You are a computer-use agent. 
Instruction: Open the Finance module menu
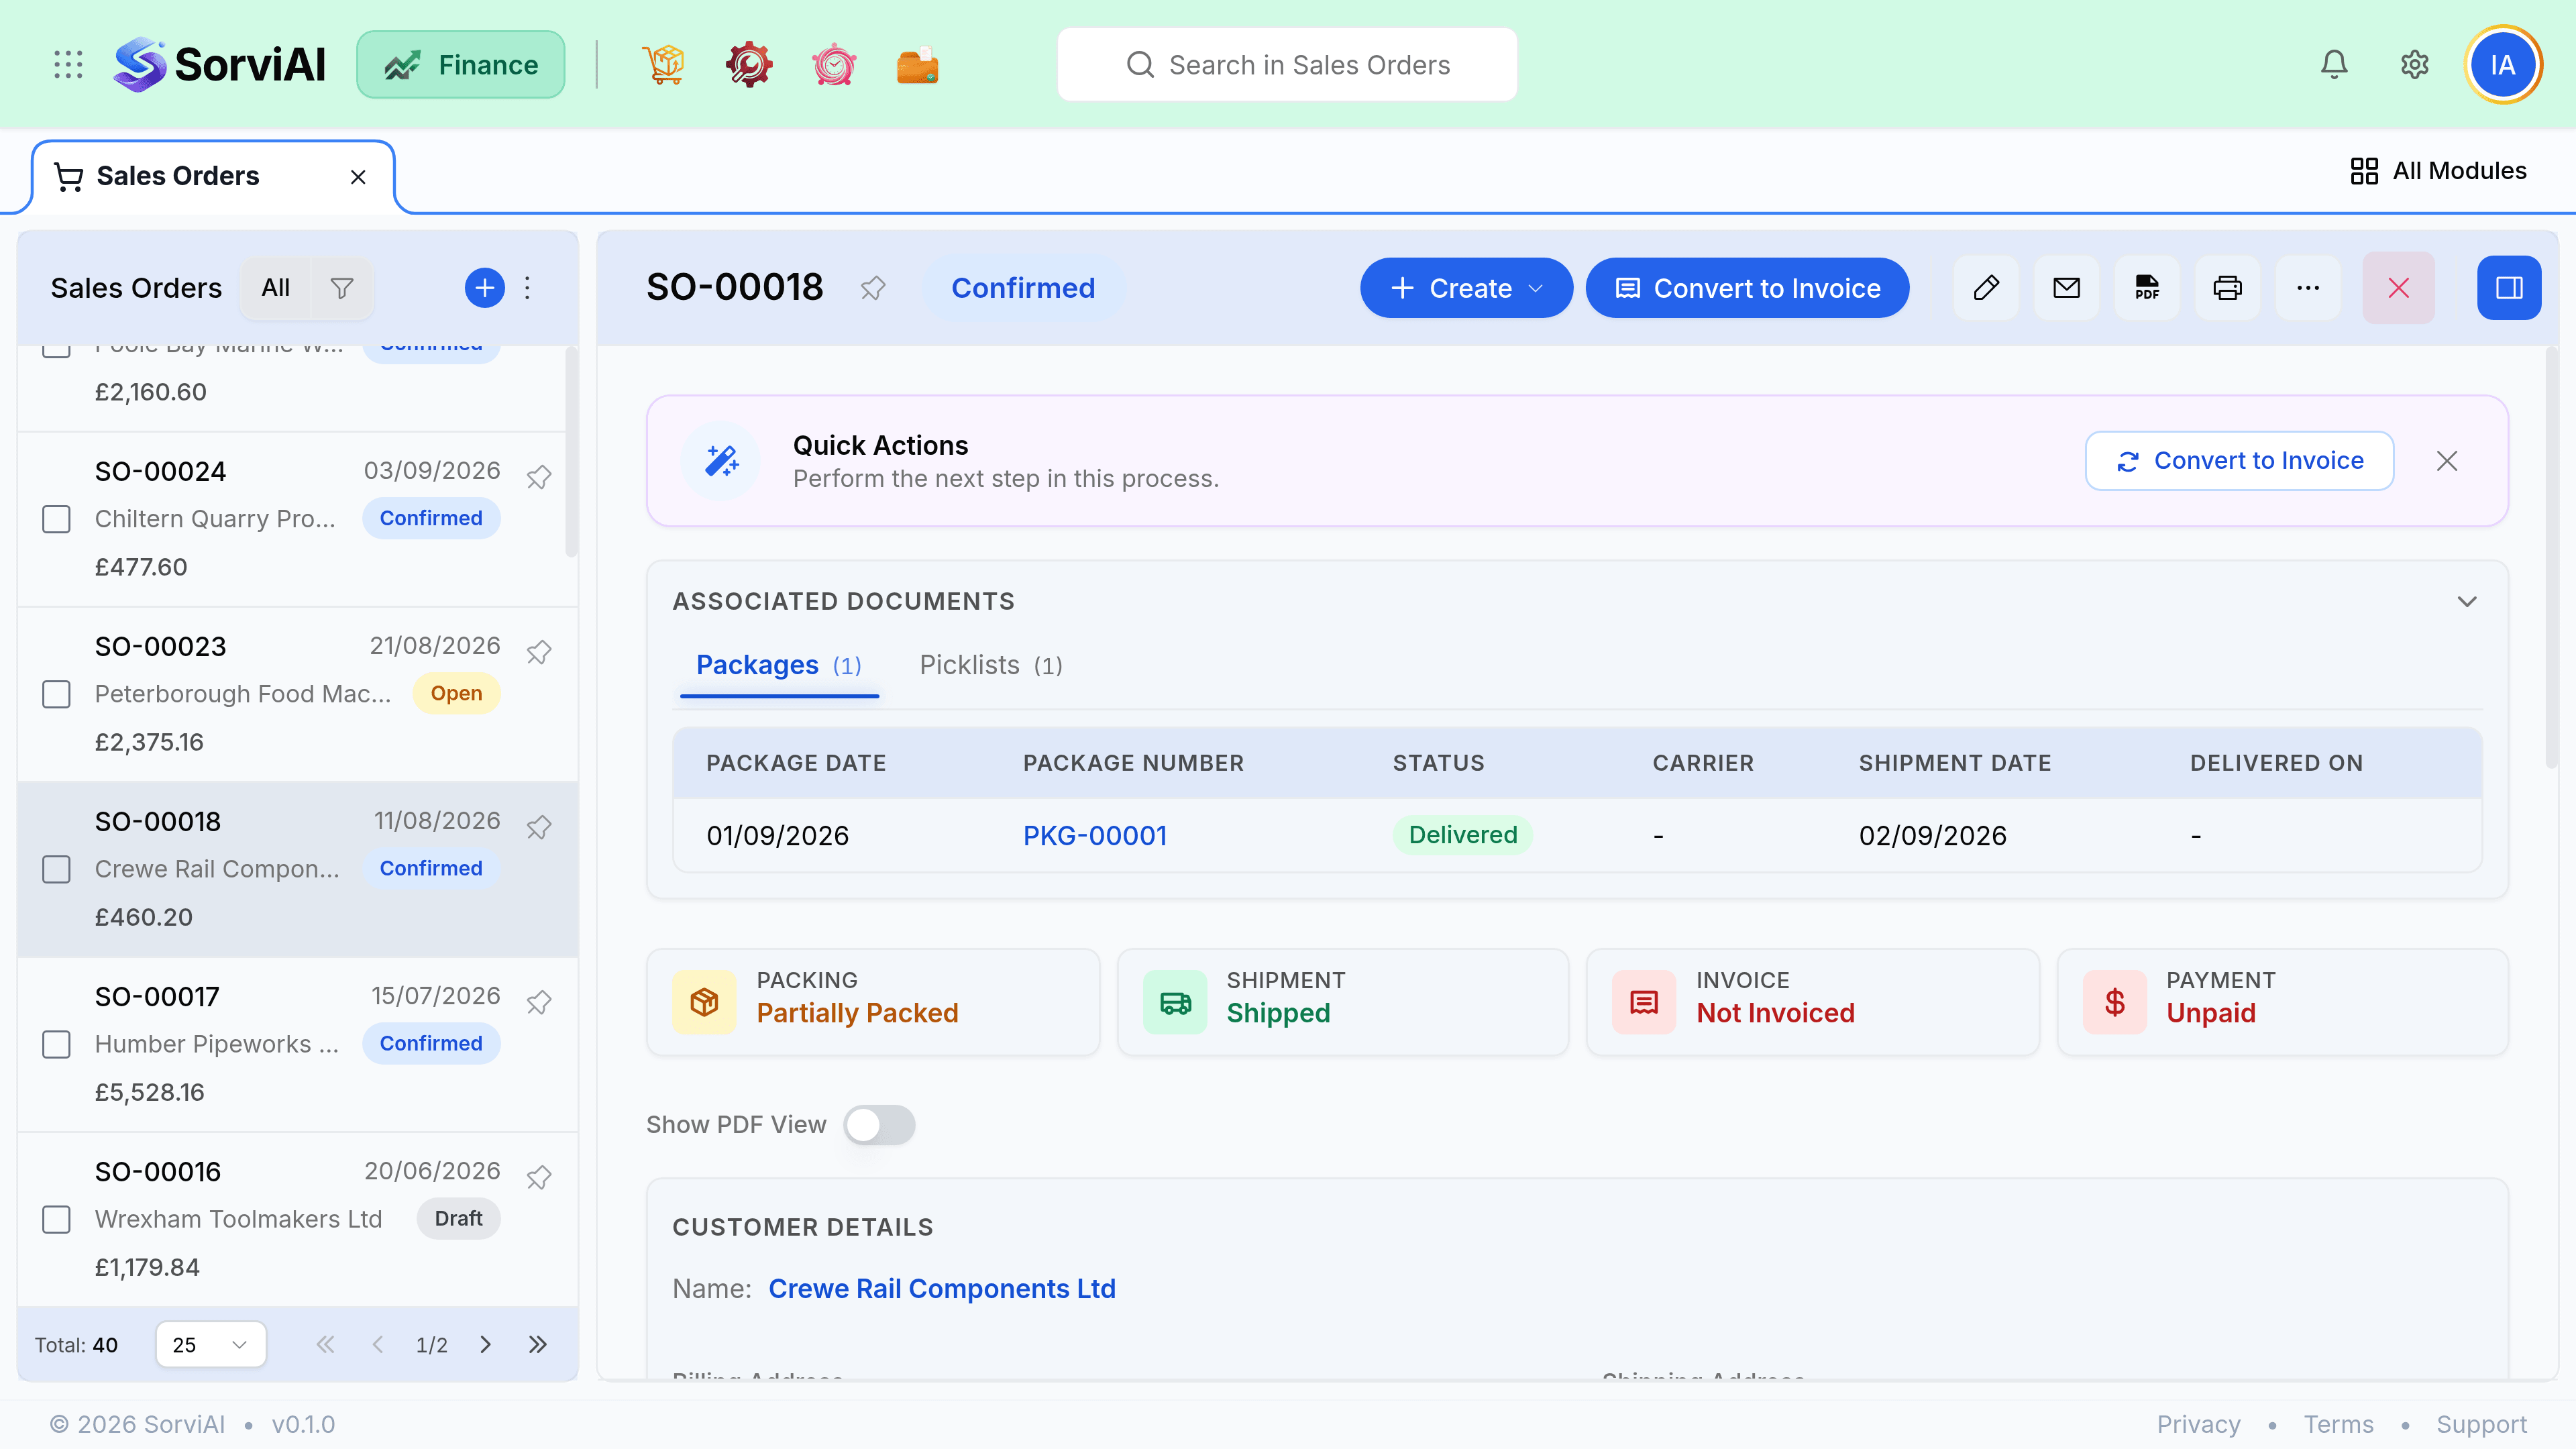point(461,65)
